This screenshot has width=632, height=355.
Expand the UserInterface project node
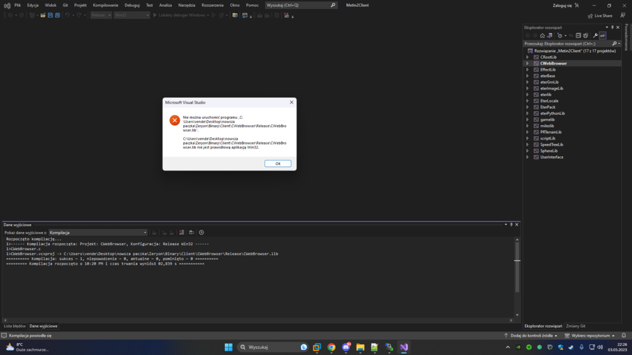coord(527,157)
